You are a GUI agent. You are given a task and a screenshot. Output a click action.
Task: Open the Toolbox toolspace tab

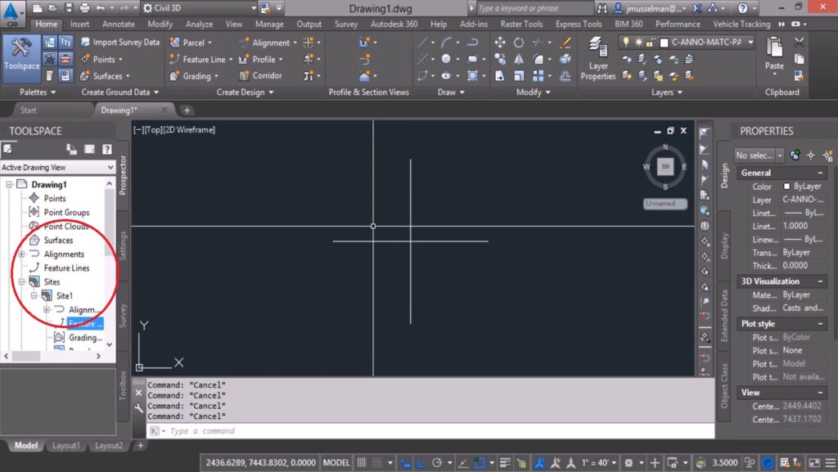(x=123, y=385)
